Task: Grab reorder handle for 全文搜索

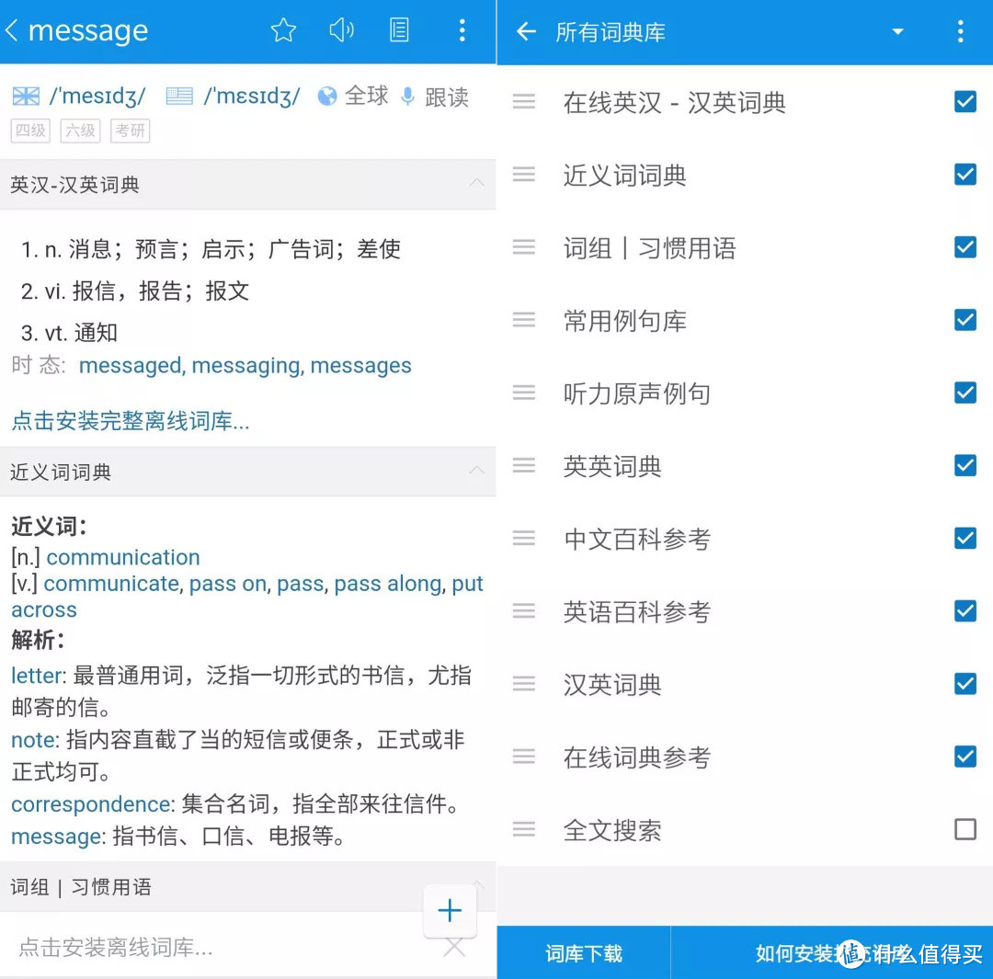Action: [x=524, y=829]
